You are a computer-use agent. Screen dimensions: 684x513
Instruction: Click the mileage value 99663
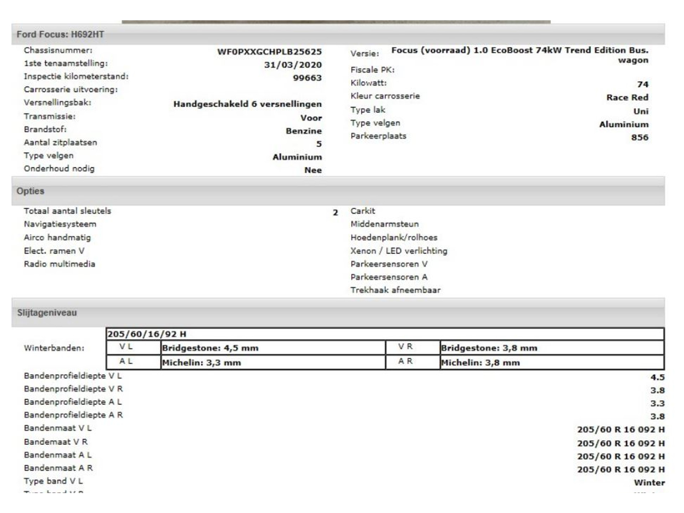tap(307, 78)
